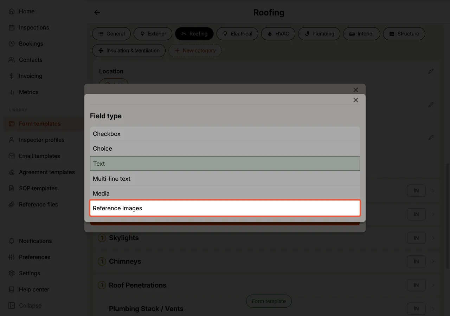
Task: Click the Agreement templates signature icon
Action: (12, 172)
